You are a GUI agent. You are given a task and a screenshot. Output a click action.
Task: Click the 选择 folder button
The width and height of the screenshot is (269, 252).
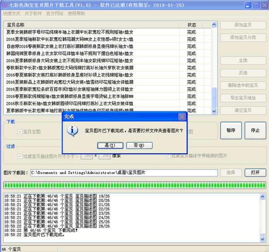pyautogui.click(x=231, y=172)
